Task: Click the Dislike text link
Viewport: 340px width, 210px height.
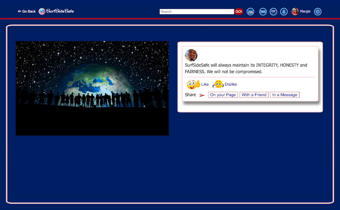Action: point(231,84)
